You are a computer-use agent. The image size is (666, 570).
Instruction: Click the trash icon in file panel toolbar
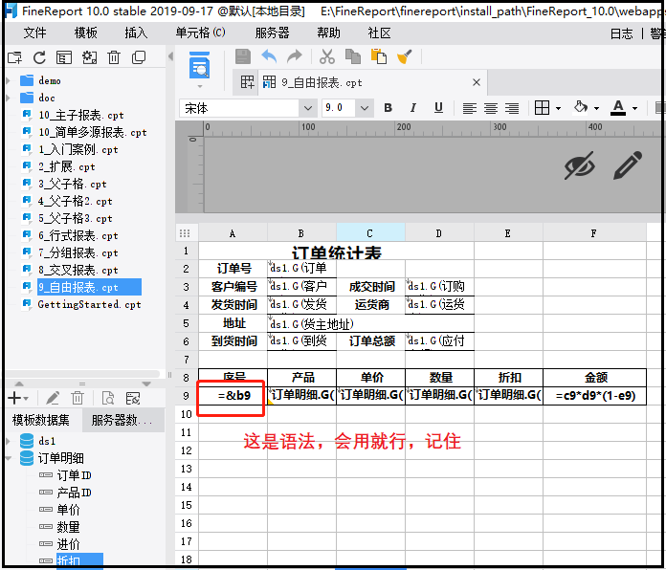[114, 57]
